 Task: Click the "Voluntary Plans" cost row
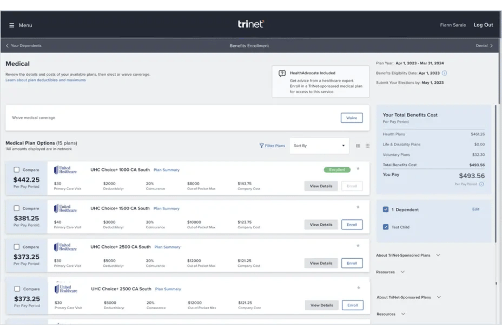tap(434, 154)
